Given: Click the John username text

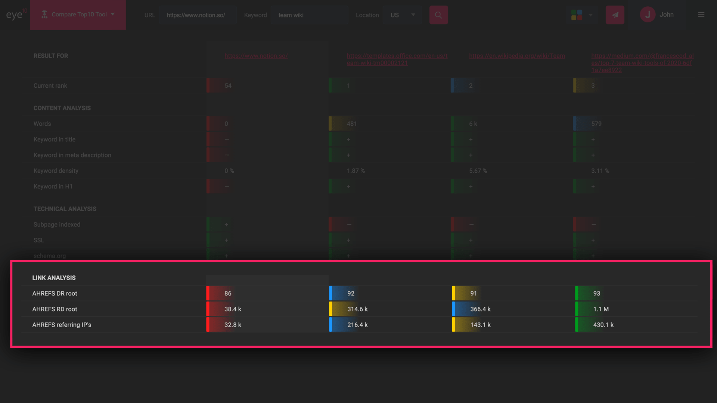Looking at the screenshot, I should 666,15.
